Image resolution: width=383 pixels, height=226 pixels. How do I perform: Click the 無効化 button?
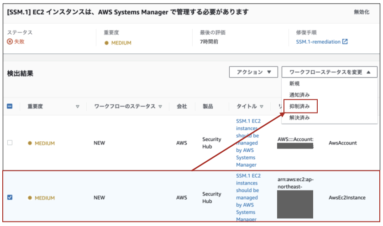362,12
